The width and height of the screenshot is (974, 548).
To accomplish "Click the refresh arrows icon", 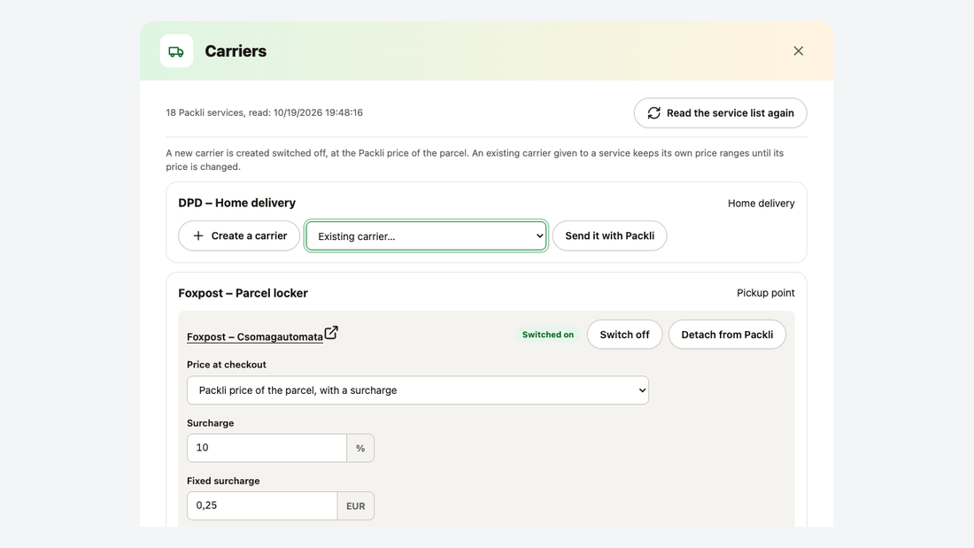I will [653, 113].
